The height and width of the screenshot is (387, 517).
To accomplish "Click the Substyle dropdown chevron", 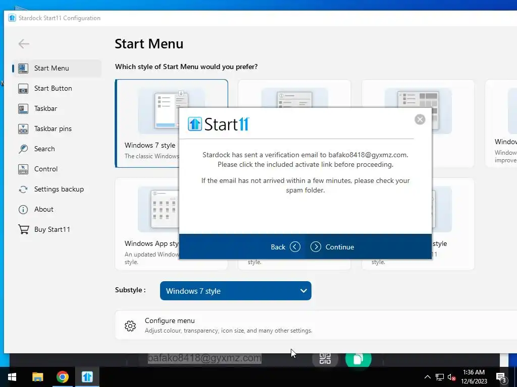I will point(303,291).
